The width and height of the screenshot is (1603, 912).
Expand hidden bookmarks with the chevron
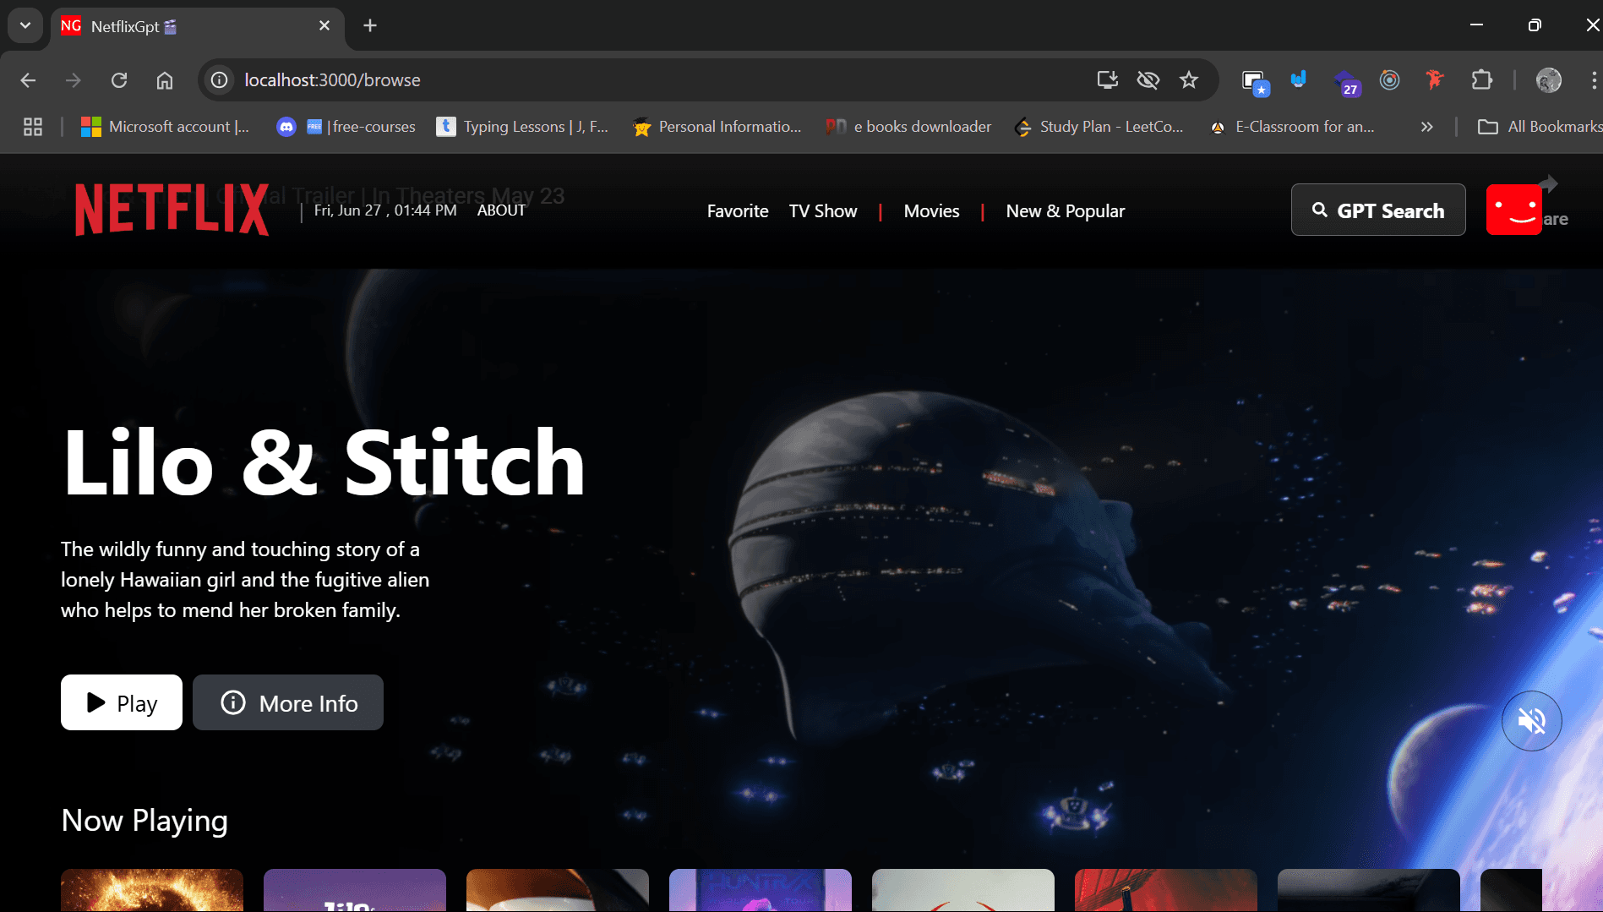pos(1426,127)
